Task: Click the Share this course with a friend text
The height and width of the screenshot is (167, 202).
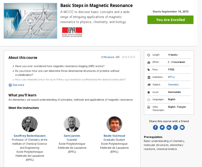Action: (x=169, y=121)
